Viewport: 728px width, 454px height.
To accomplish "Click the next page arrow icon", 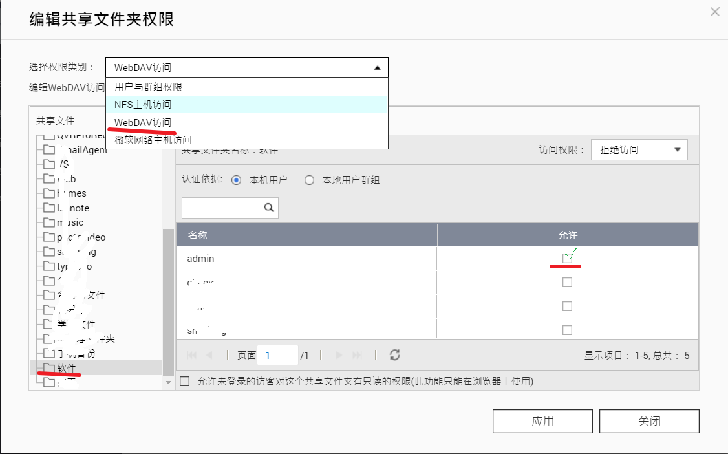I will pos(339,354).
